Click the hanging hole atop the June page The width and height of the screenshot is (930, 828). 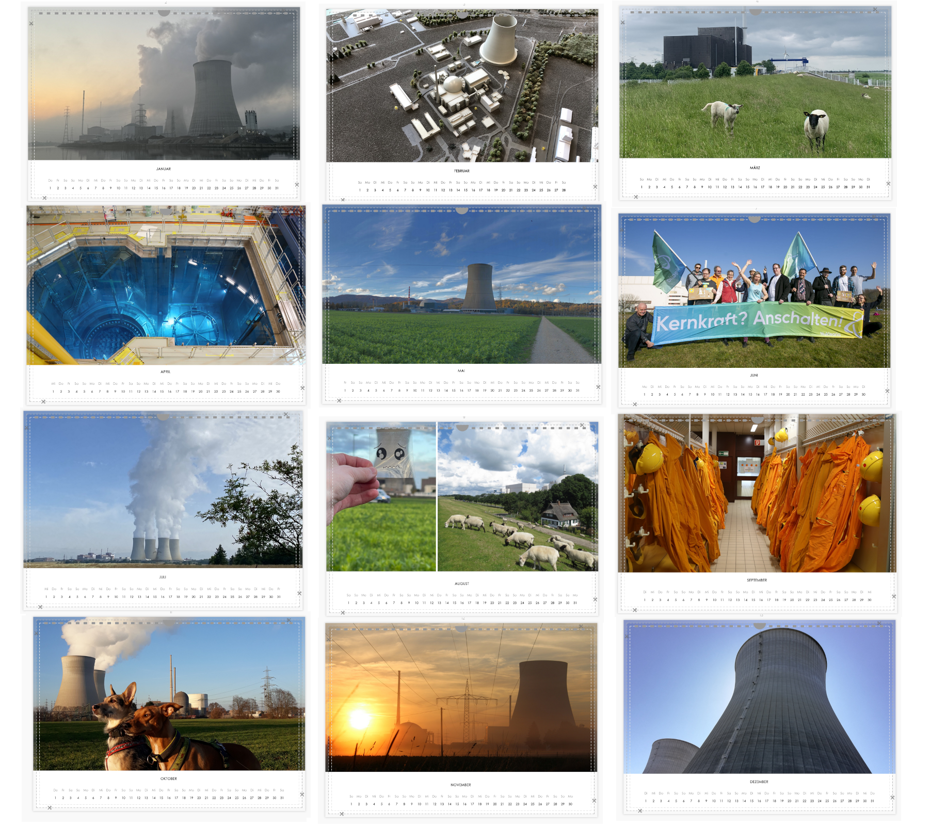coord(755,219)
